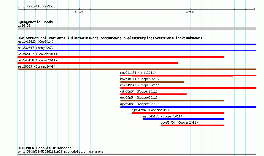Click the dgv58n54 (Cooper2011) label
264x156 pixels.
[x=139, y=91]
